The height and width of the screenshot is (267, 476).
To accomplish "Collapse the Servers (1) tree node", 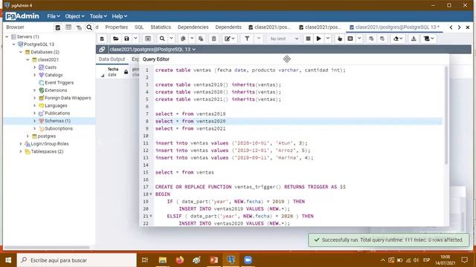I will 7,36.
